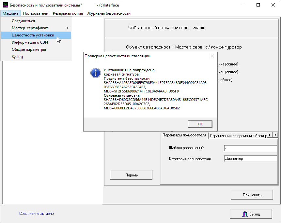Click the Категория пользователя field

tap(250, 159)
